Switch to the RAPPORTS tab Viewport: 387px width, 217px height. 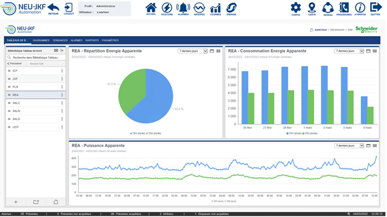(92, 40)
